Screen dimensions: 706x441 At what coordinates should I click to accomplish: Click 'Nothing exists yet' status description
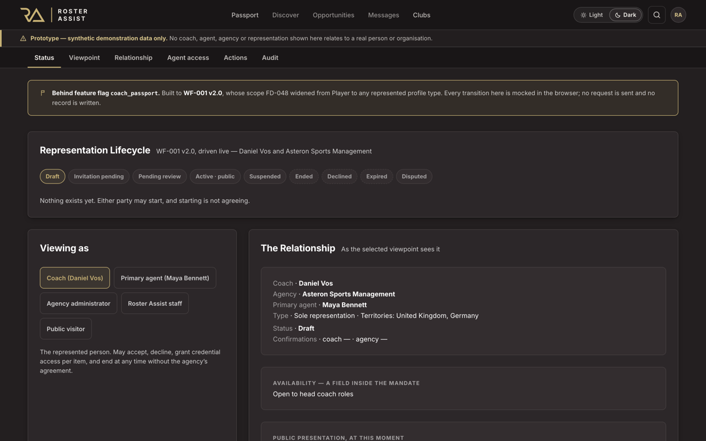coord(145,201)
